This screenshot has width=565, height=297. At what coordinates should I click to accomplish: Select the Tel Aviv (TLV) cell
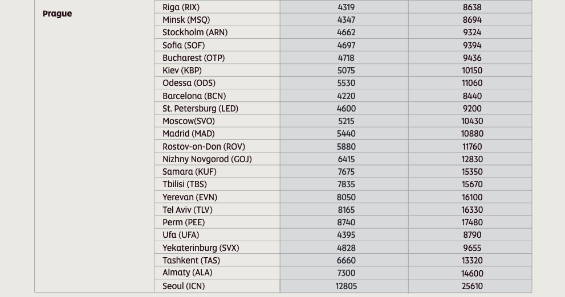point(217,209)
